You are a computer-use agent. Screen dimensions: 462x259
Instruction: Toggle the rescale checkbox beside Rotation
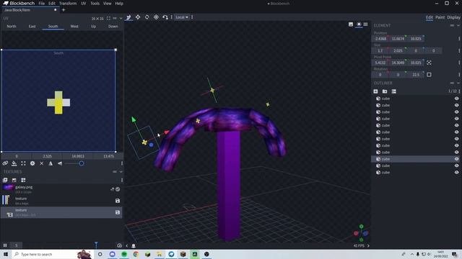click(x=429, y=75)
